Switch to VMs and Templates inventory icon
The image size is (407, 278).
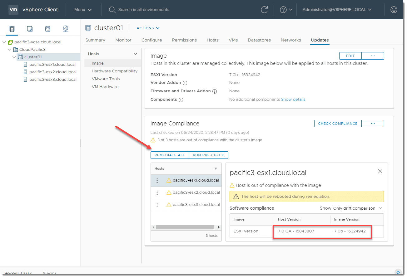coord(30,29)
